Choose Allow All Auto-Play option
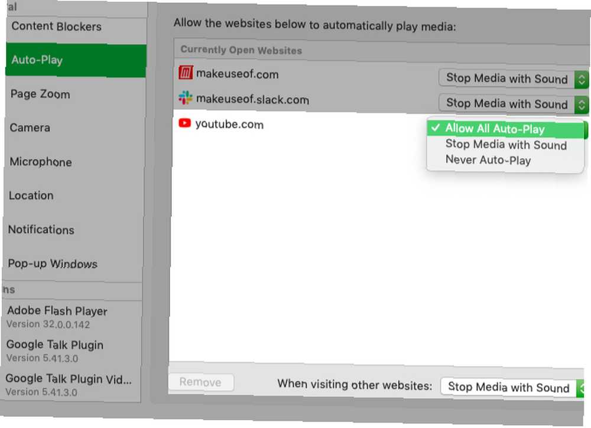The width and height of the screenshot is (591, 428). pyautogui.click(x=505, y=129)
